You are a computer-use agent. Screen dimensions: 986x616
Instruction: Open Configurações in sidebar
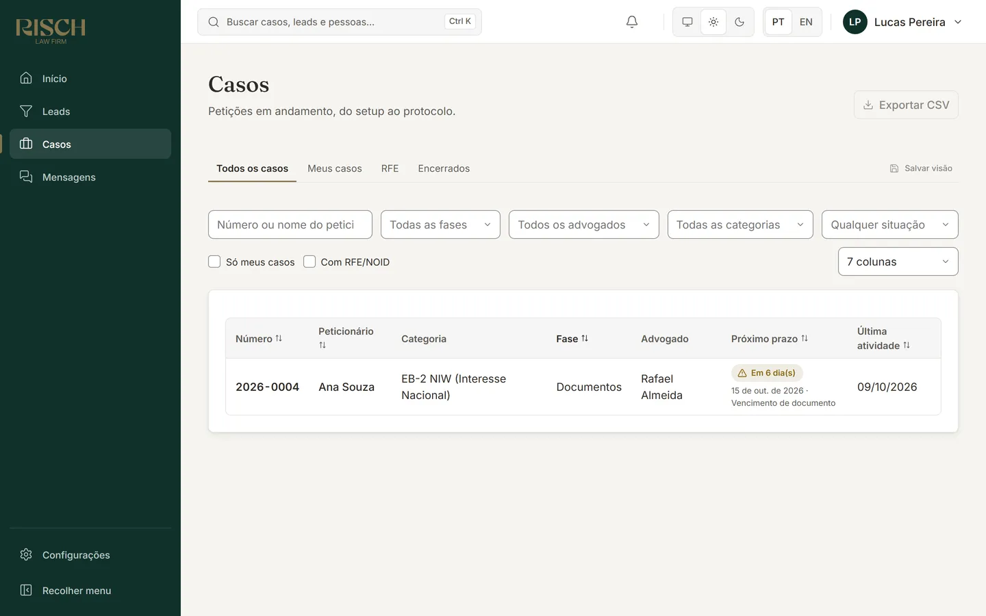[90, 554]
